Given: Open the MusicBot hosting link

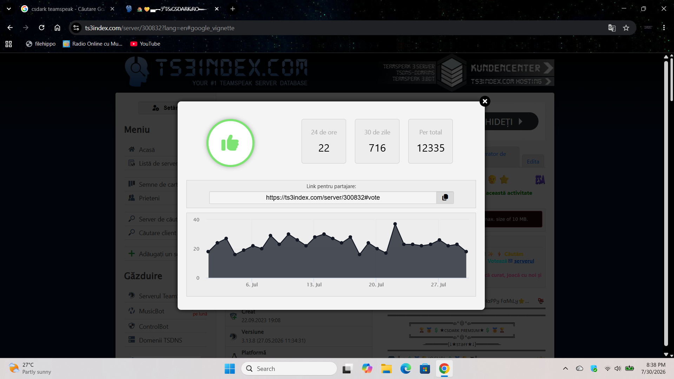Looking at the screenshot, I should pyautogui.click(x=152, y=311).
